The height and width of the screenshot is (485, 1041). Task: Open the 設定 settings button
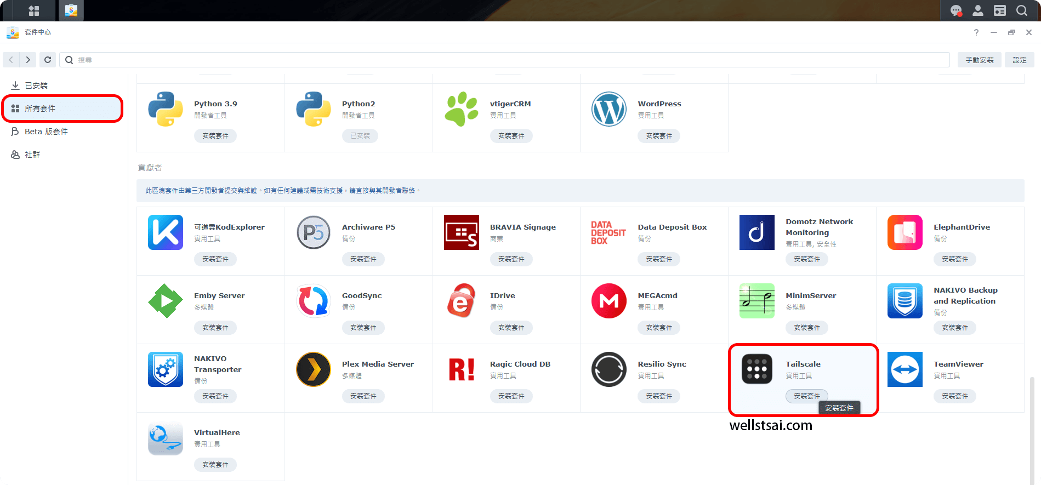click(1020, 60)
